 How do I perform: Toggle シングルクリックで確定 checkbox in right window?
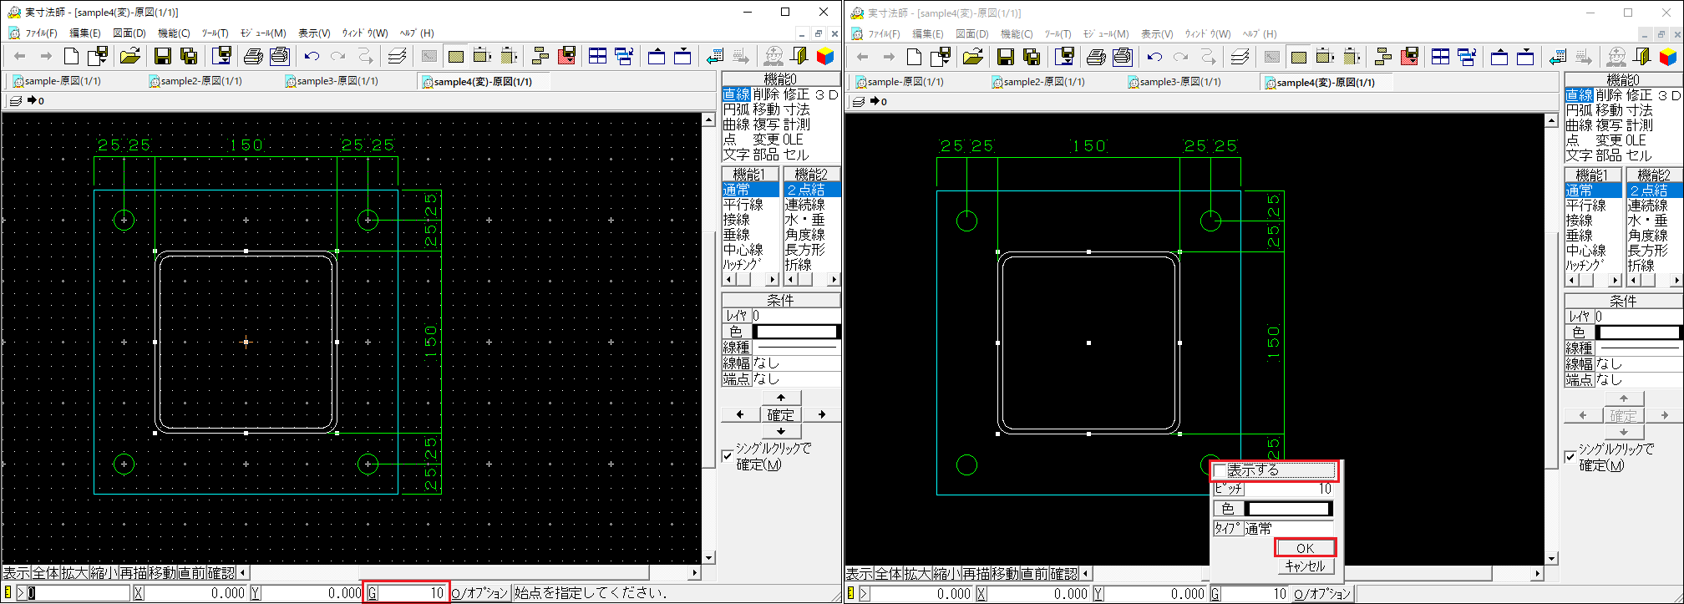pos(1570,457)
